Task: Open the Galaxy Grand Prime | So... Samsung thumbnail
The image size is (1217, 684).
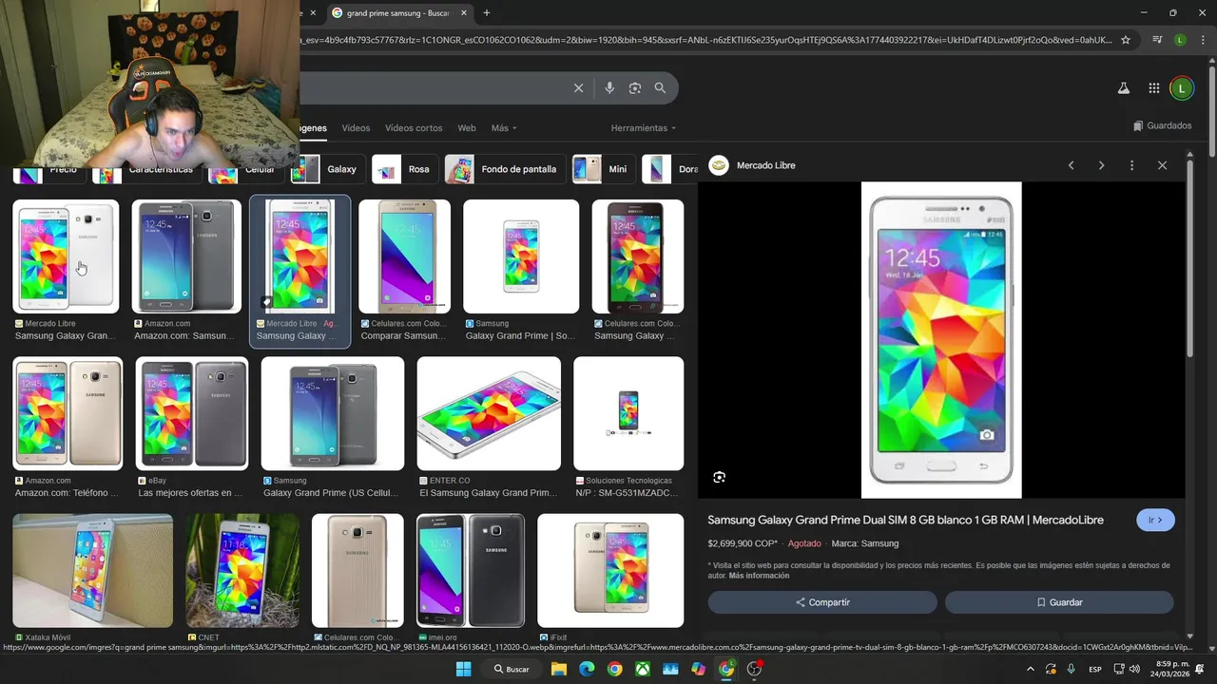Action: (521, 256)
